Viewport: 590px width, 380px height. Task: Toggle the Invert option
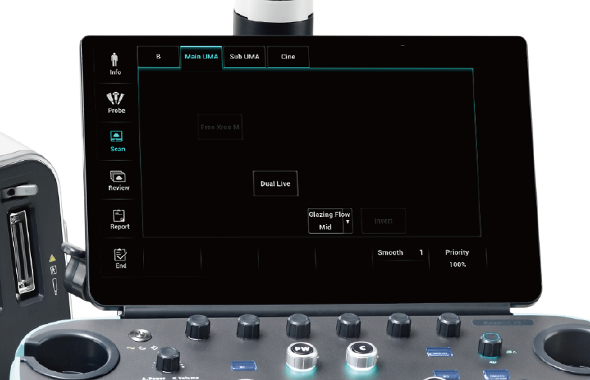coord(383,221)
